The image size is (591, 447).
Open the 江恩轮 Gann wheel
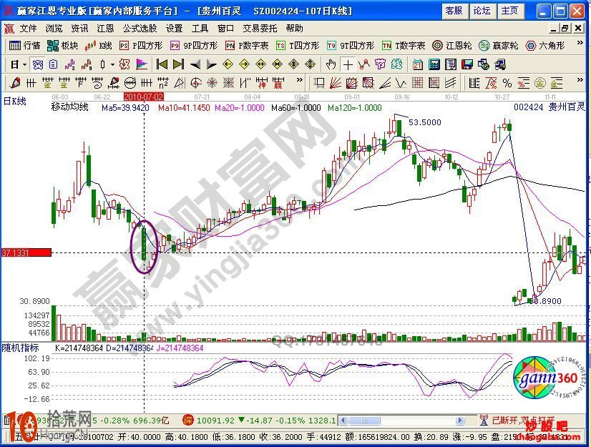[x=452, y=46]
